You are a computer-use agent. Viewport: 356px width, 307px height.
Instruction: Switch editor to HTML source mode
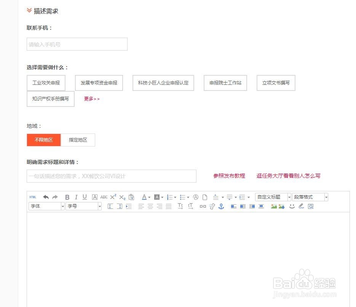(33, 197)
